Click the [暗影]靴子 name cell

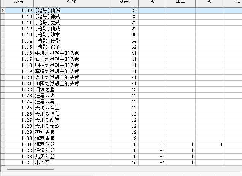(x=72, y=47)
